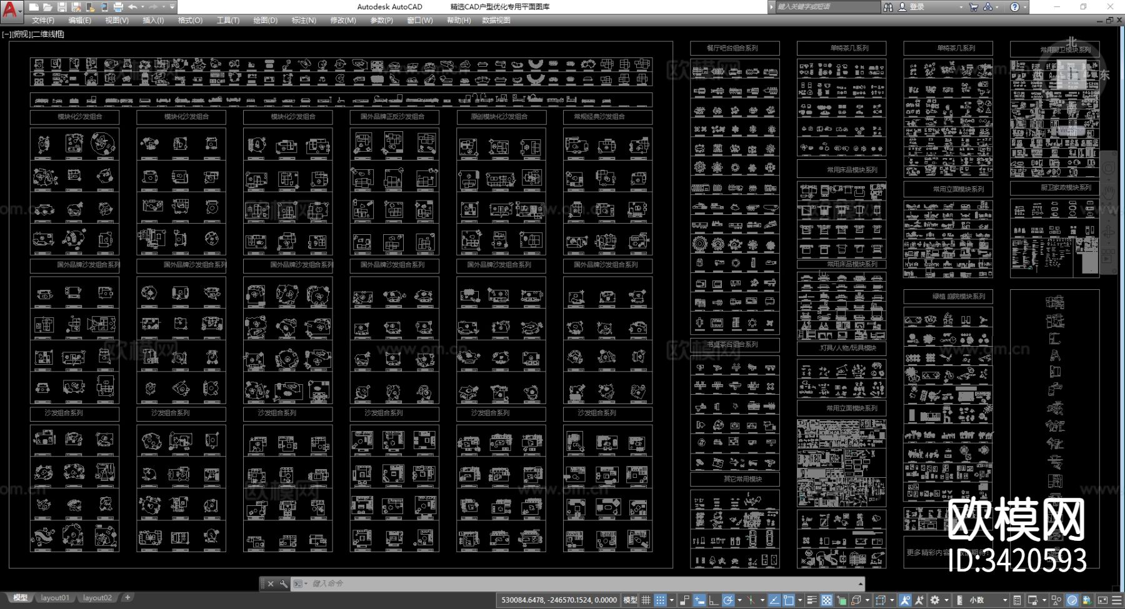Click the Open file folder icon
The width and height of the screenshot is (1125, 609).
point(47,7)
